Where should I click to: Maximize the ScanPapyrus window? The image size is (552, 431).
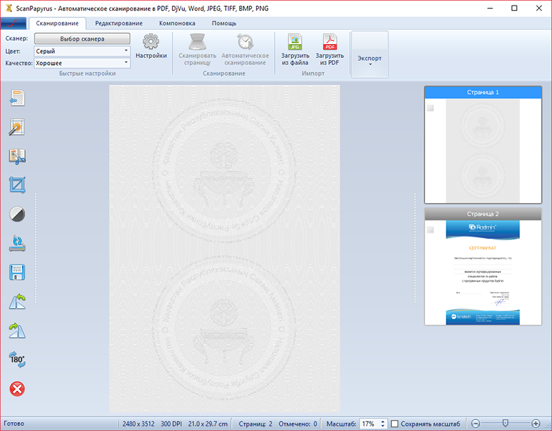point(514,8)
